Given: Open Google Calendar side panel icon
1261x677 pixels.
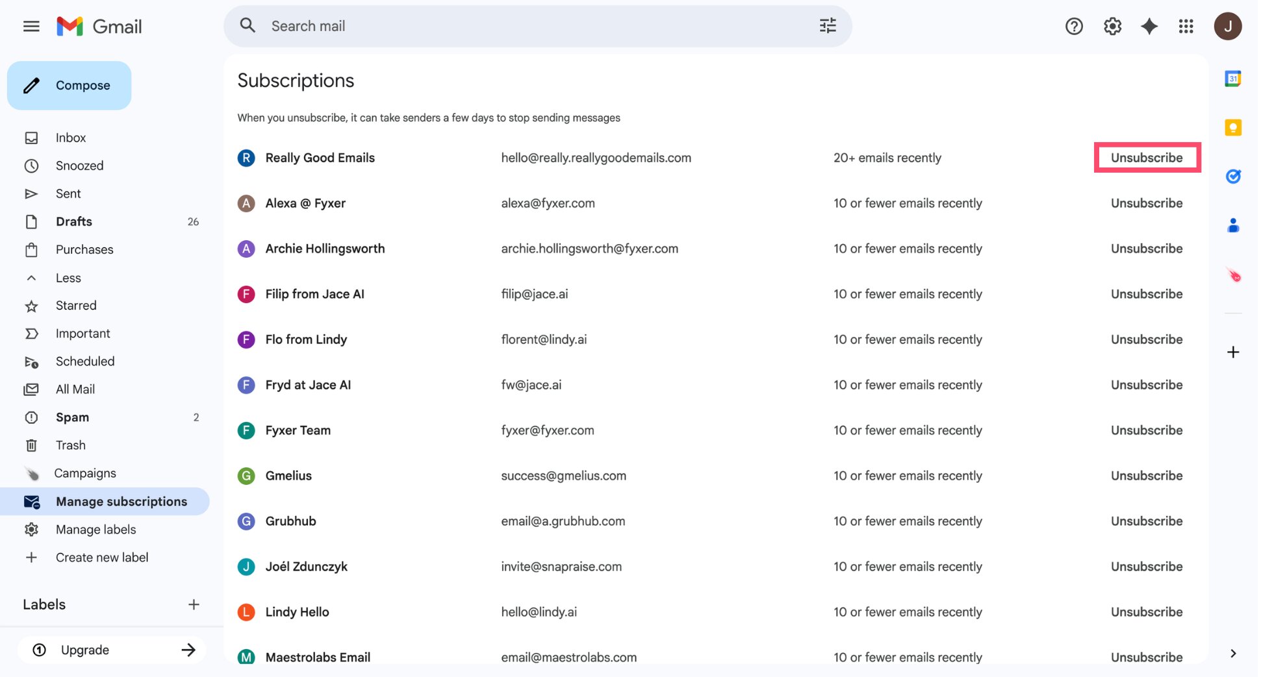Looking at the screenshot, I should click(x=1233, y=79).
